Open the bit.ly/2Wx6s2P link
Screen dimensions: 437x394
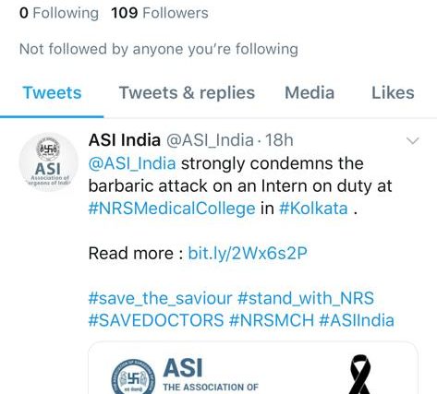click(x=248, y=254)
